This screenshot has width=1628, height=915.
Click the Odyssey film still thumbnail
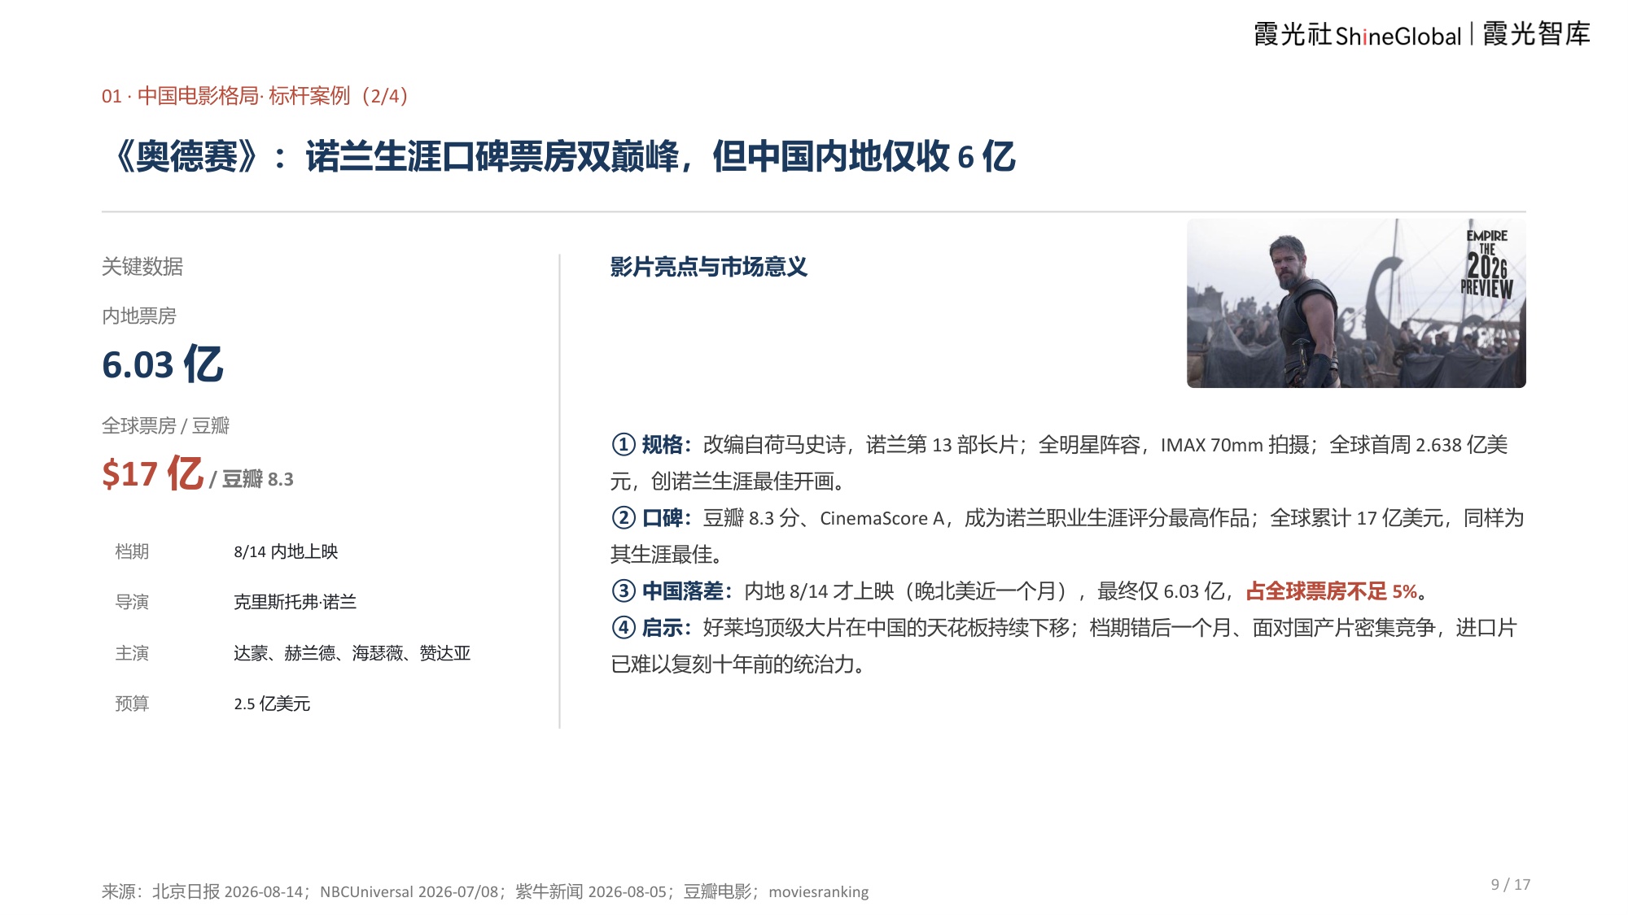point(1356,303)
